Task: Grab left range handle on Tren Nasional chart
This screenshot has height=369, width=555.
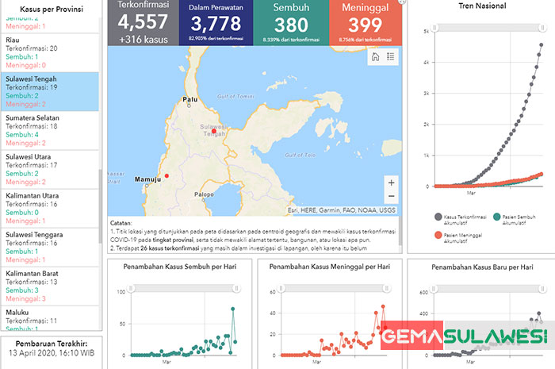Action: (433, 26)
